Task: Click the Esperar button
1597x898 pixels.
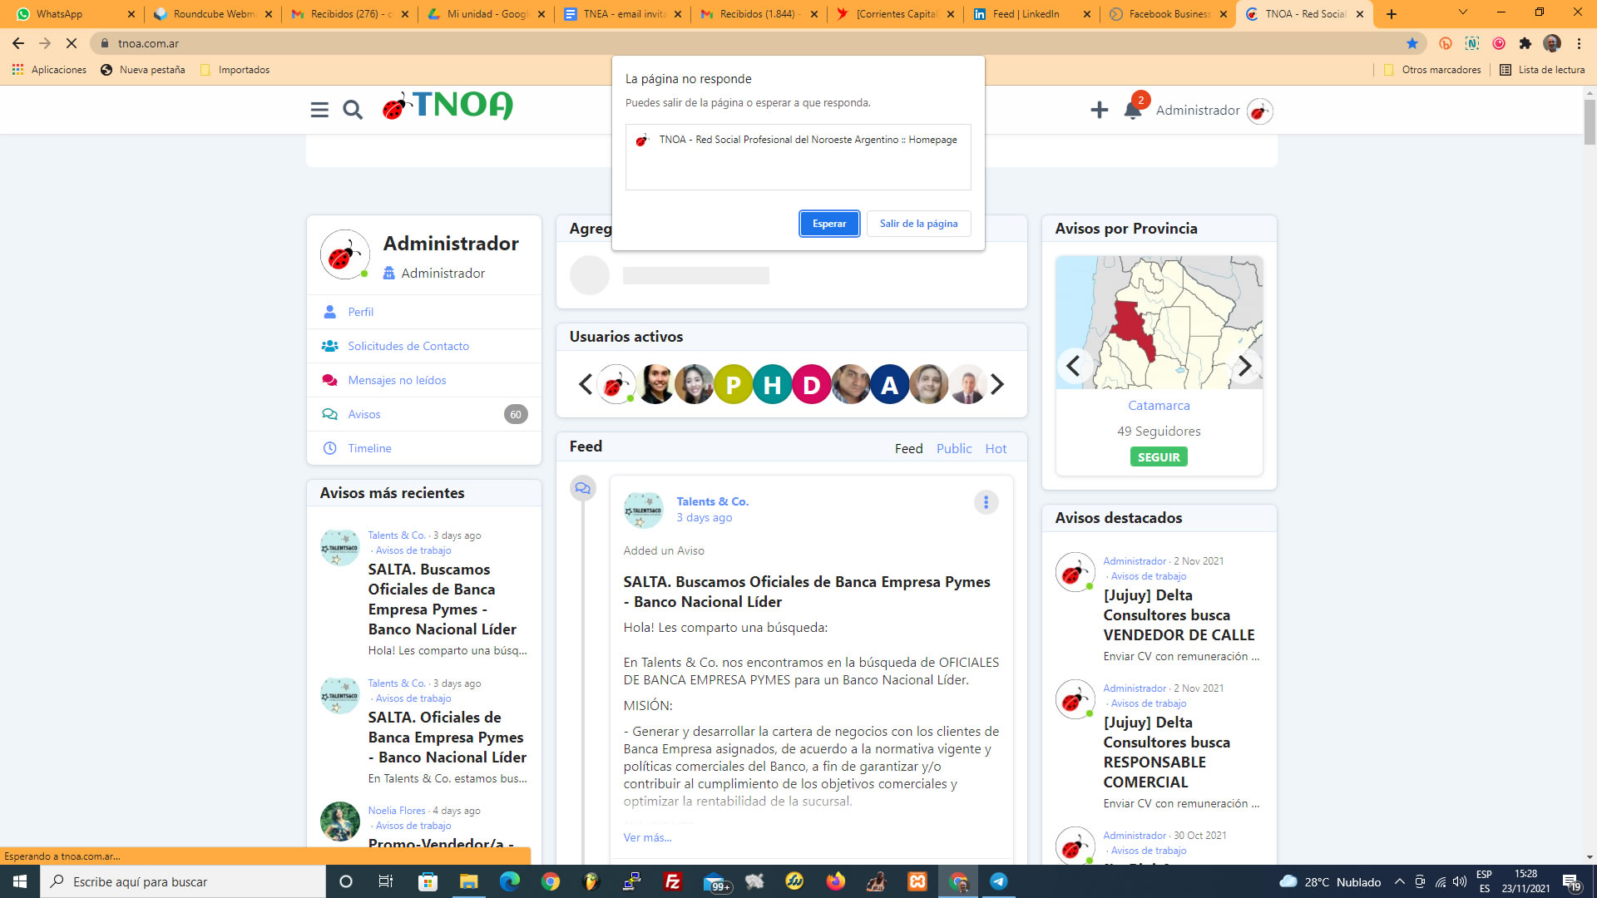Action: click(828, 224)
